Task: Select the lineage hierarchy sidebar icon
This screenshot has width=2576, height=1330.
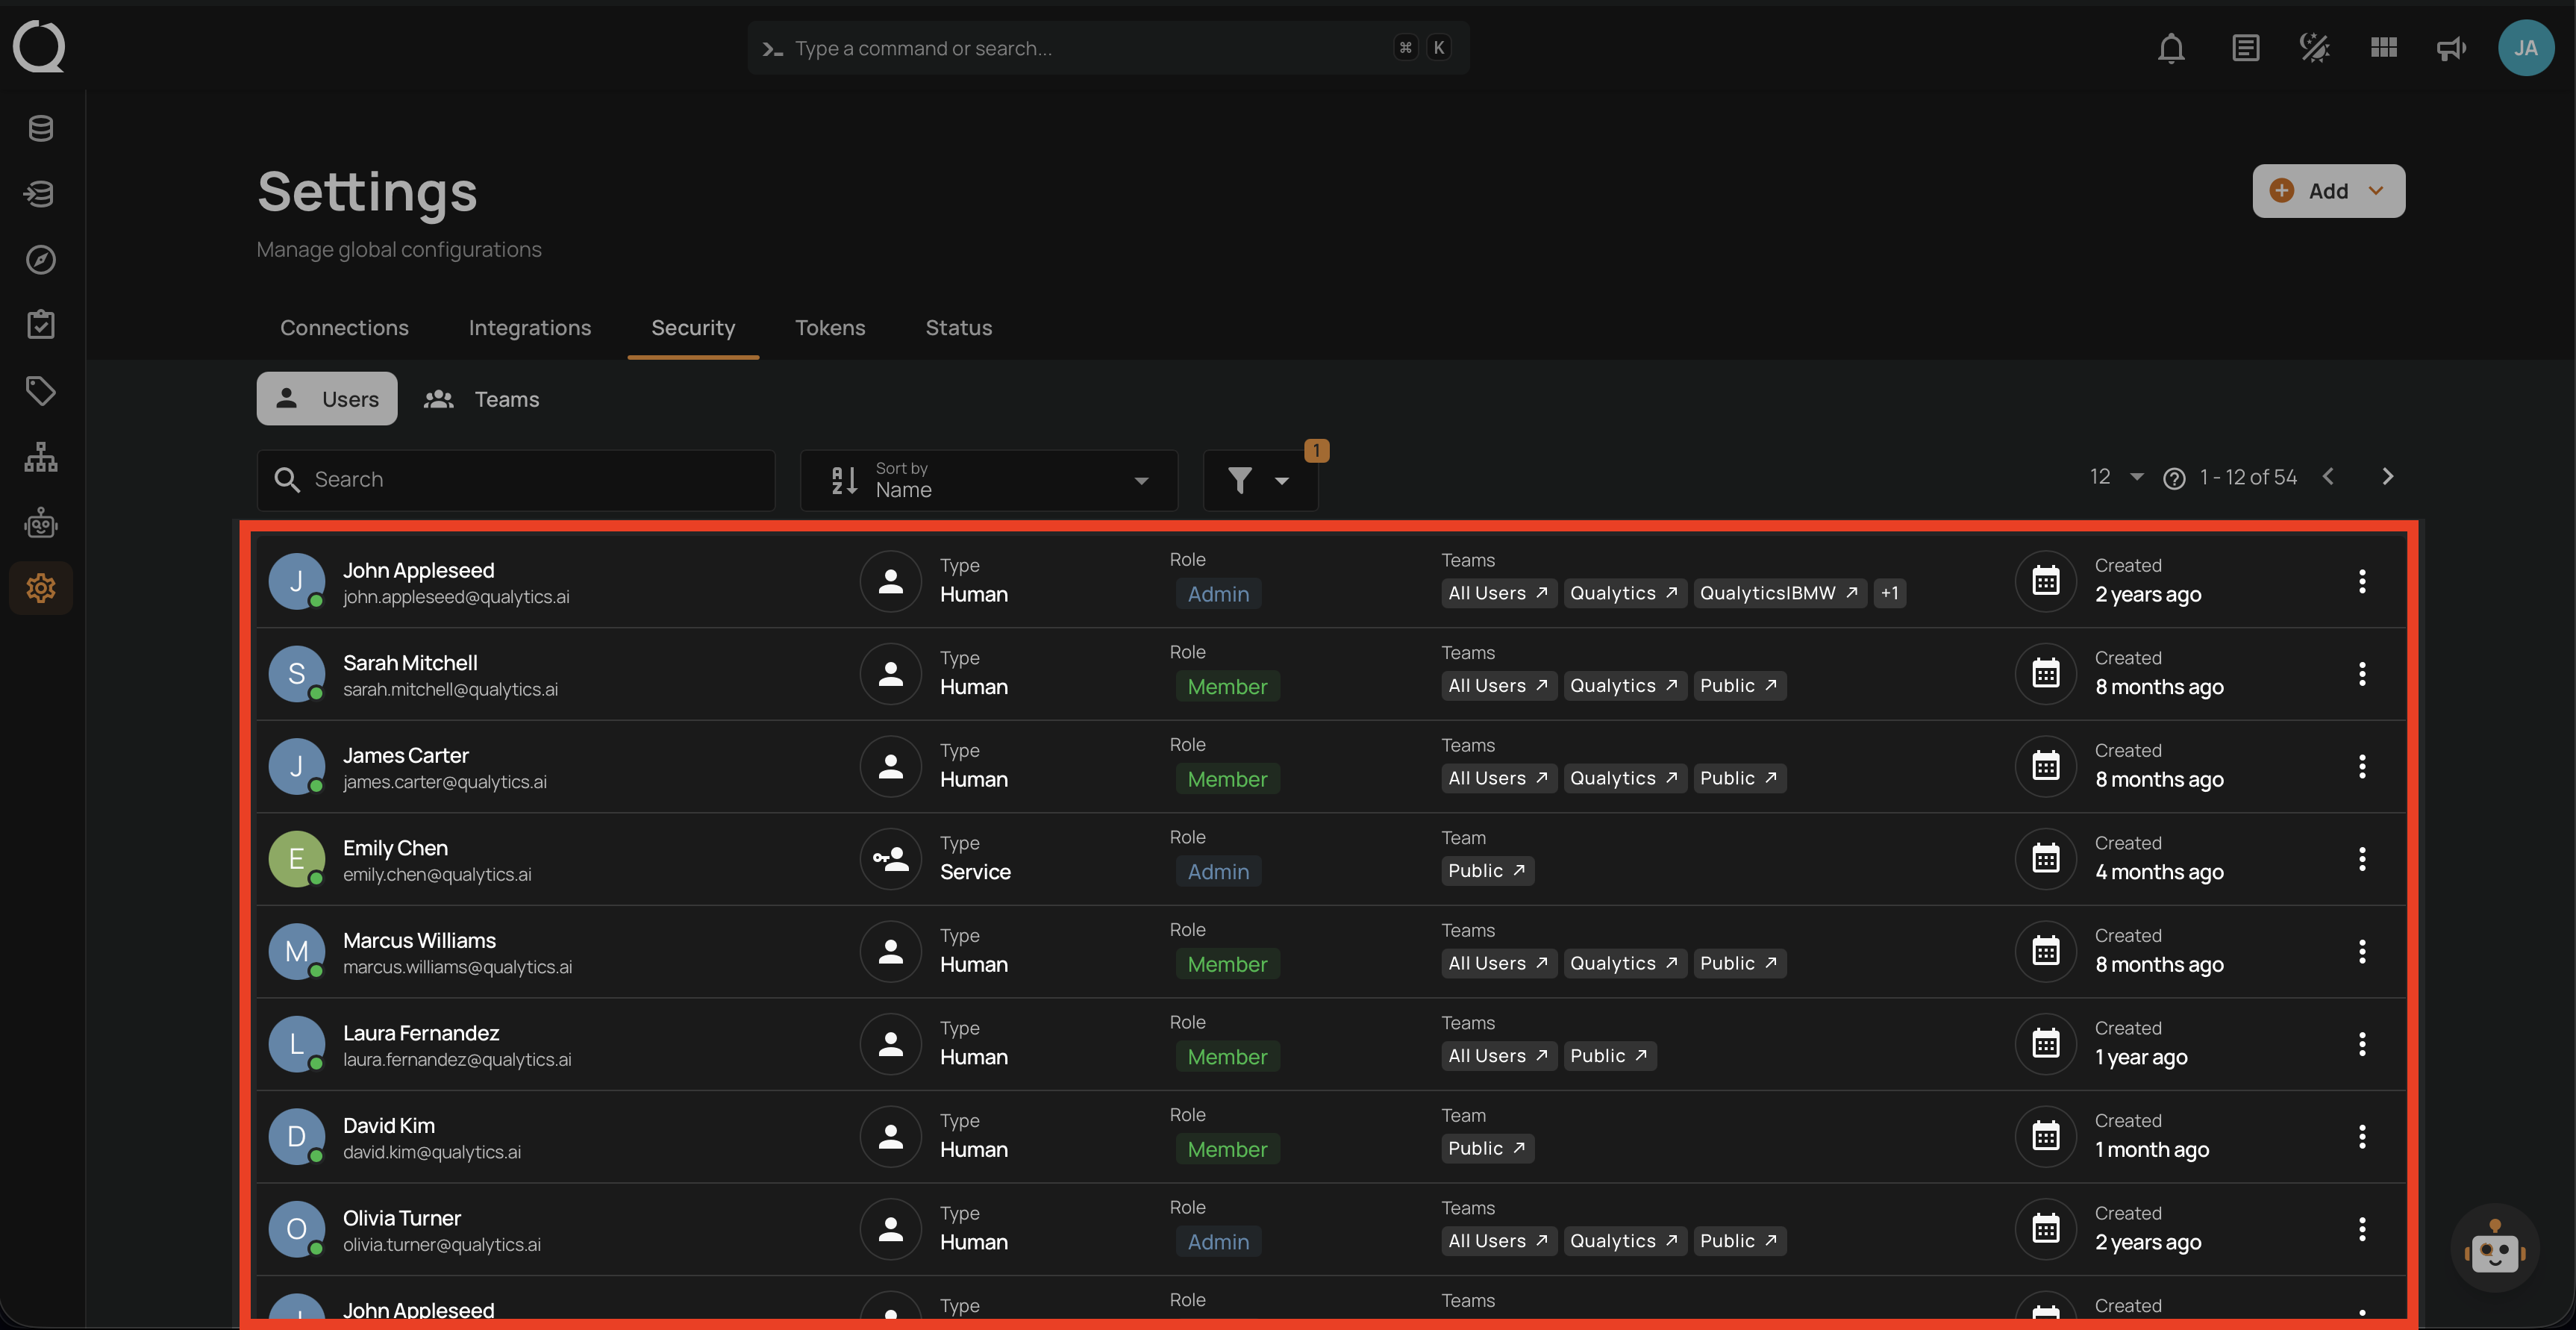Action: pyautogui.click(x=40, y=457)
